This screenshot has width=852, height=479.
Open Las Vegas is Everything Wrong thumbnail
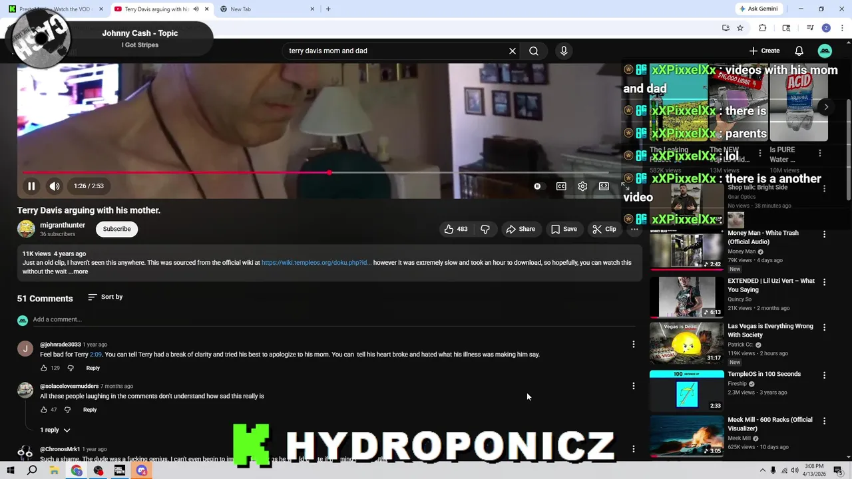[x=686, y=343]
